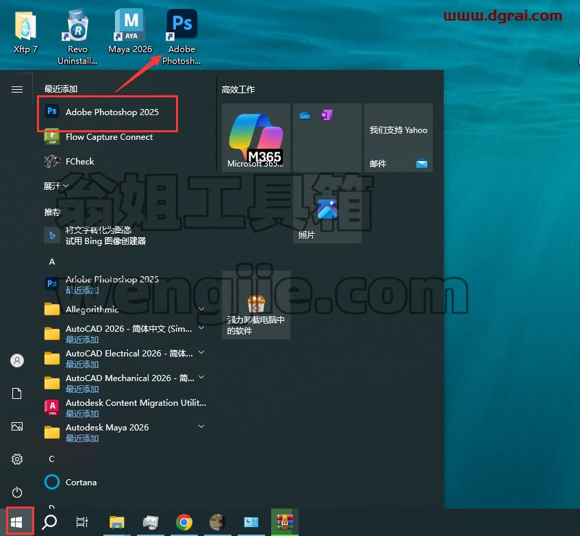Click the 高效工作 tile group header
The image size is (580, 536).
coord(238,89)
